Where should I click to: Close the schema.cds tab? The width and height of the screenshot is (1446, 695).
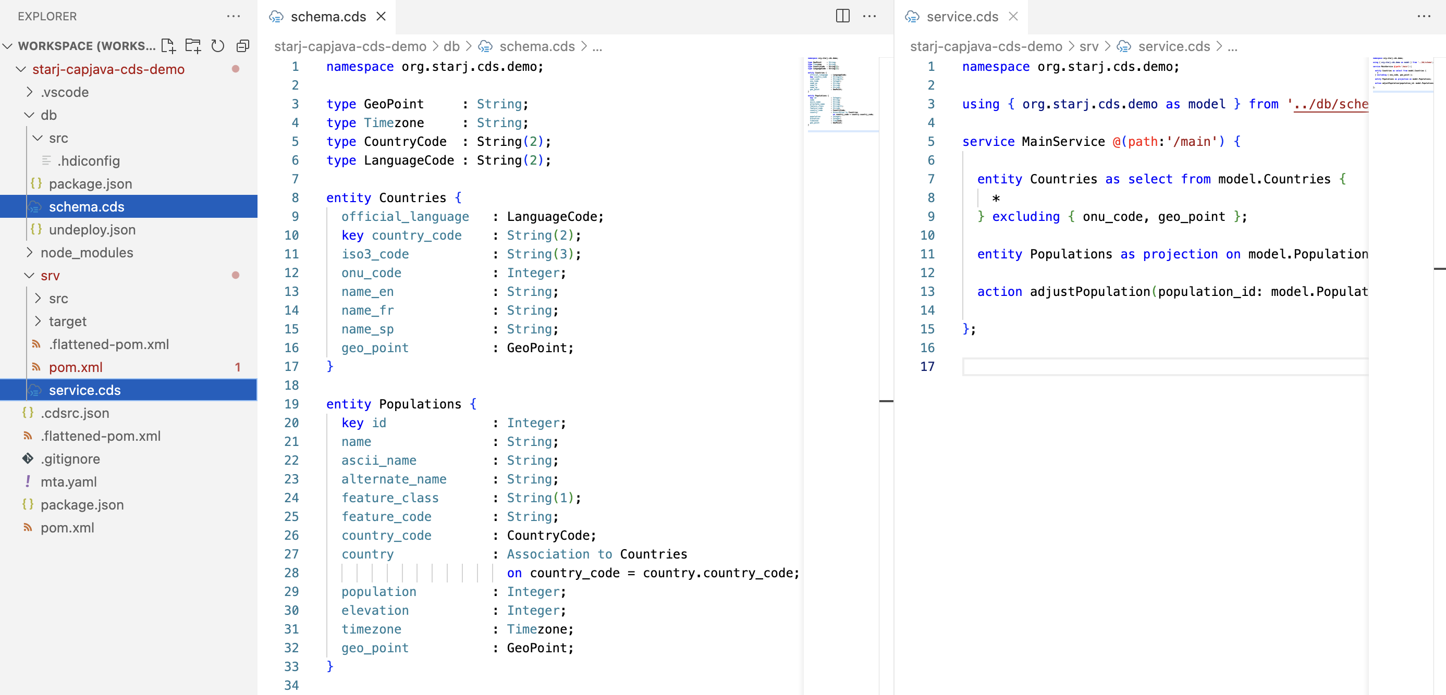[x=381, y=16]
